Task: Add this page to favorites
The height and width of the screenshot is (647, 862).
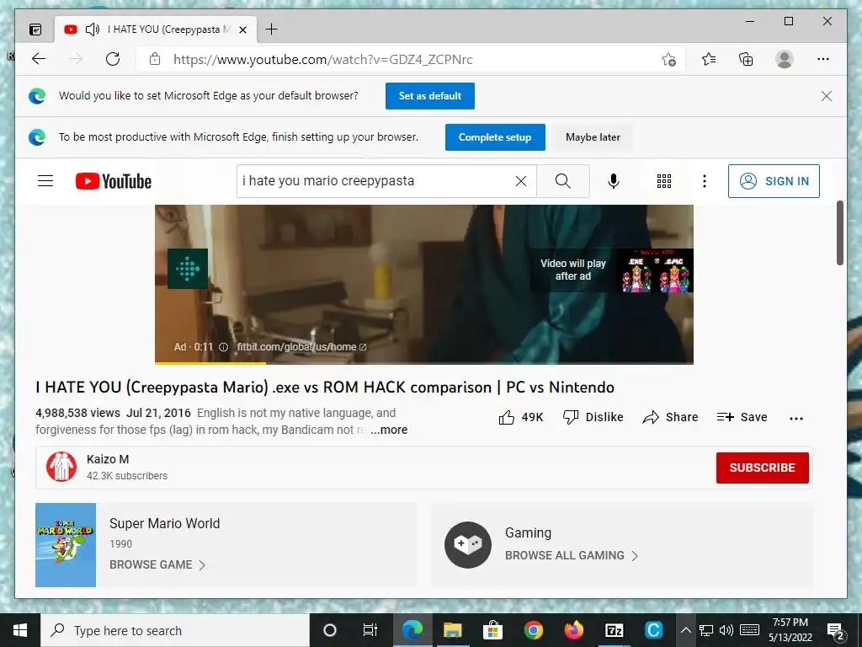Action: pos(668,59)
